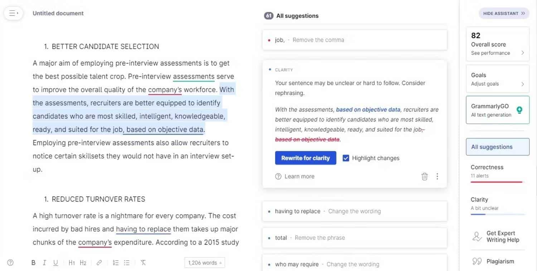This screenshot has height=271, width=537.
Task: Expand the Goals adjust panel
Action: (x=498, y=79)
